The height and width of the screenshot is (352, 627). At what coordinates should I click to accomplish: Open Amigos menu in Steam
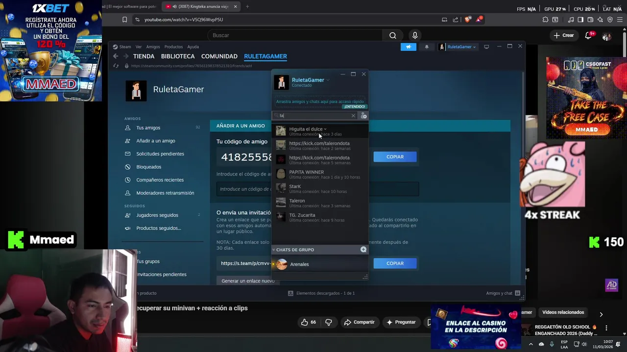click(x=153, y=47)
